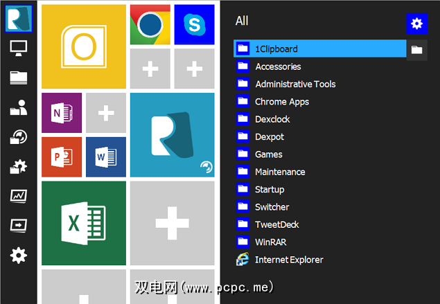
Task: Open the blue settings gear beside All
Action: [x=416, y=24]
